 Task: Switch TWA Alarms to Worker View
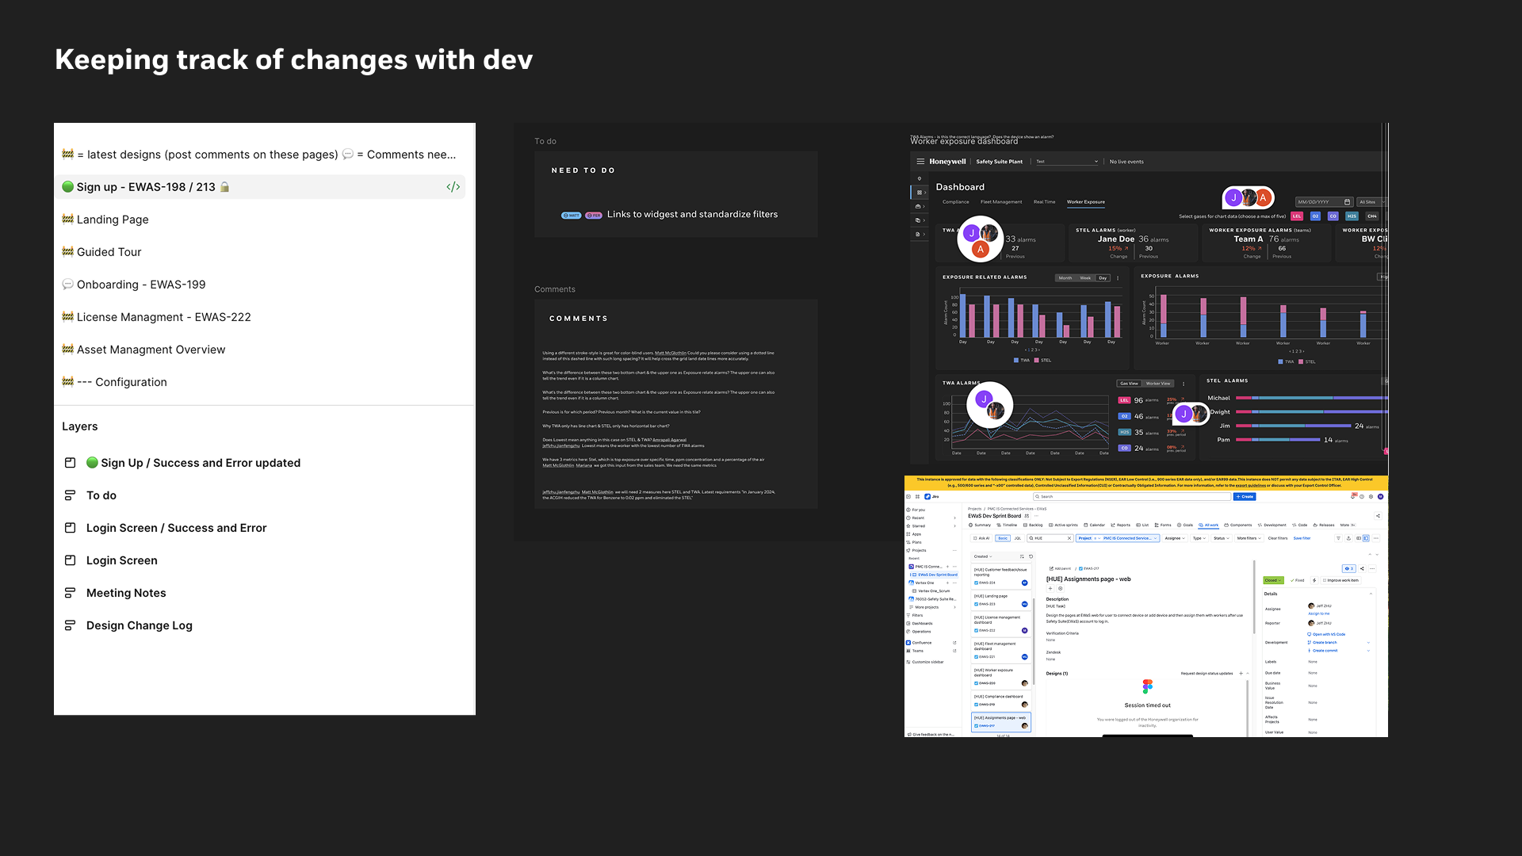pos(1157,384)
